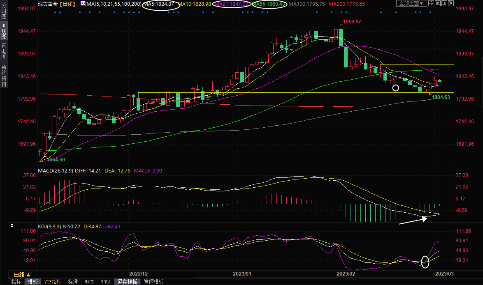Switch to K线图 side tab

[4, 31]
